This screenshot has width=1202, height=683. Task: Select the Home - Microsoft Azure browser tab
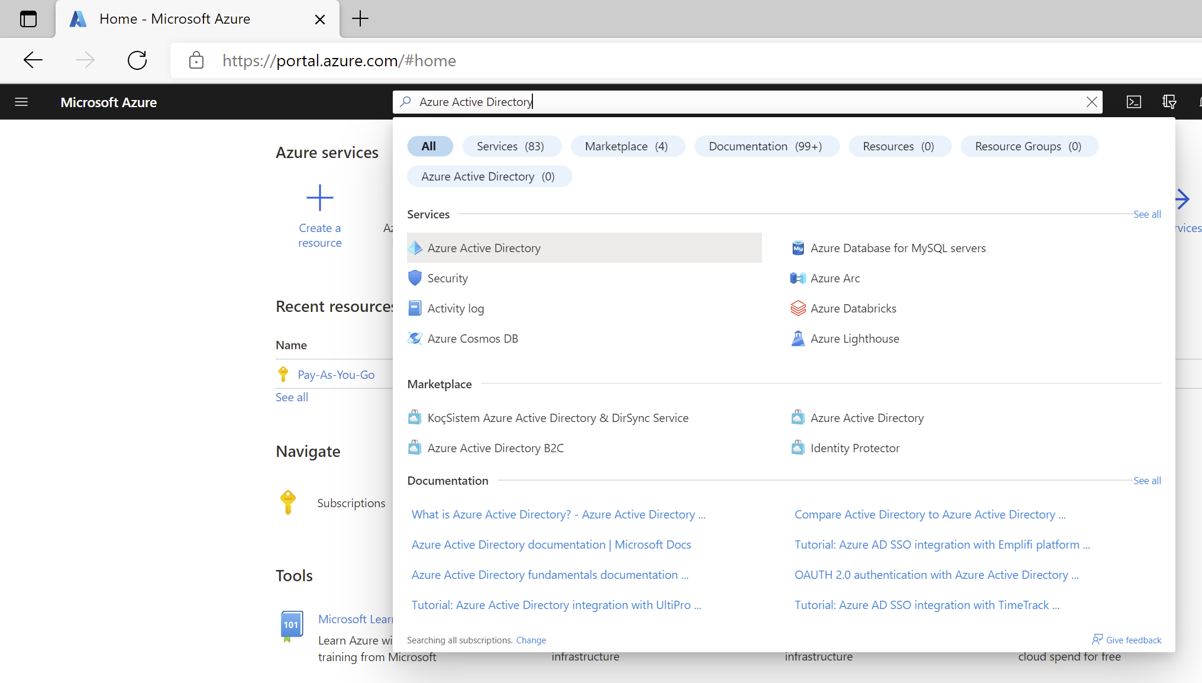click(198, 19)
